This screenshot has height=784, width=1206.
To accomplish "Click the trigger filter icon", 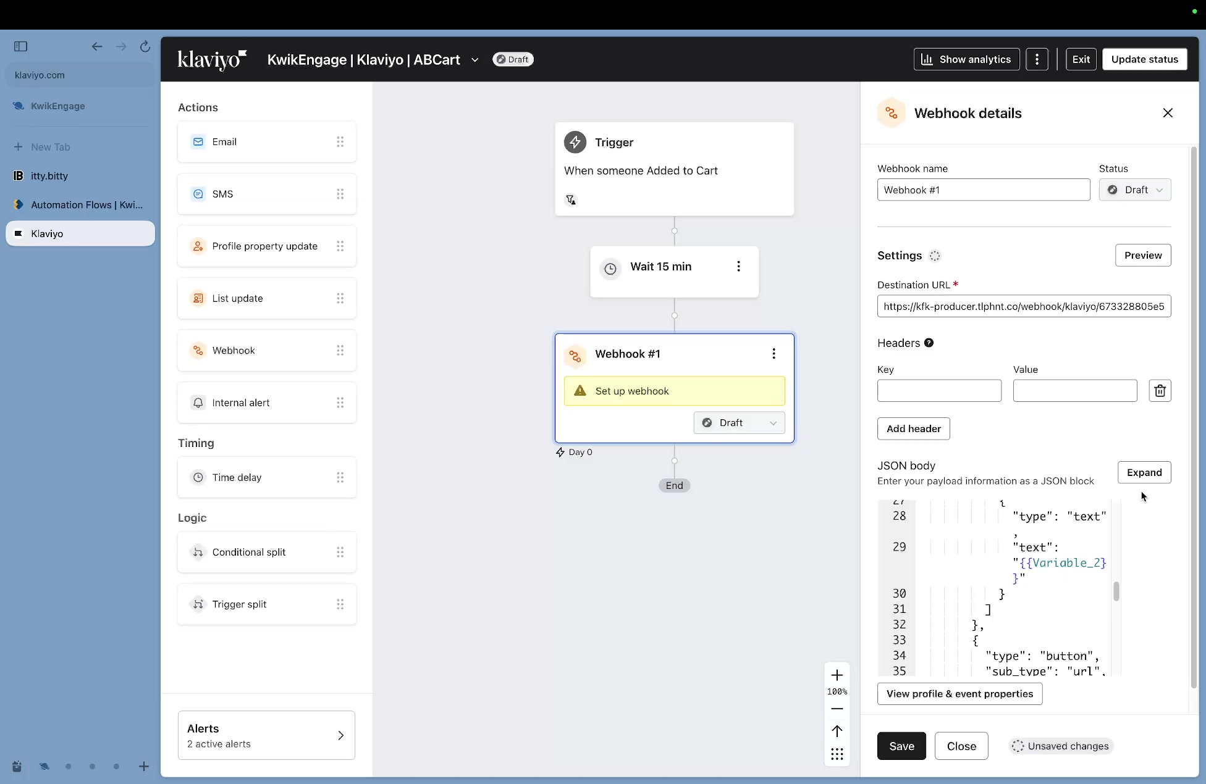I will pyautogui.click(x=571, y=199).
